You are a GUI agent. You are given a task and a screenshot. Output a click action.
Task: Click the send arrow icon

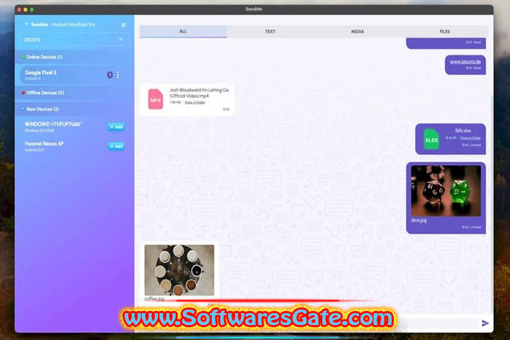(485, 323)
